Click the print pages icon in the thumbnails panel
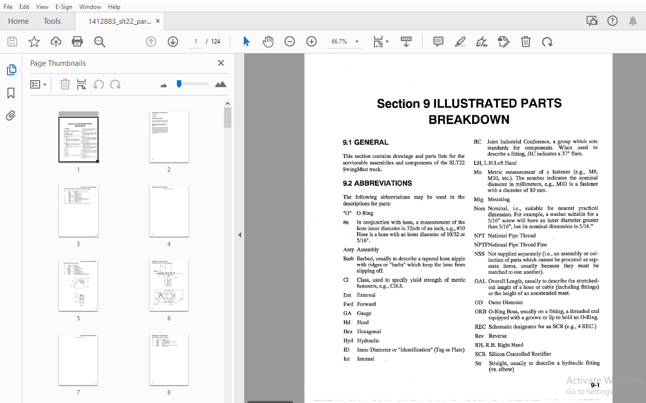Image resolution: width=646 pixels, height=403 pixels. 82,85
